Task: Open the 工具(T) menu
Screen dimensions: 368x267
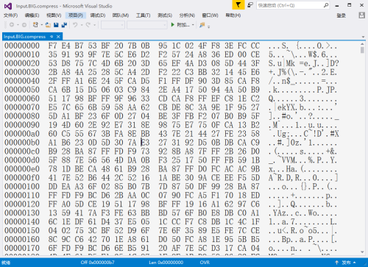Action: 144,15
